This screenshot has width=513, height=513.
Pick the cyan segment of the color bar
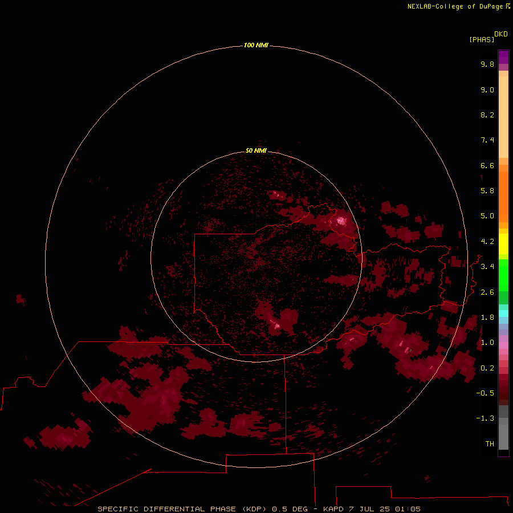pos(503,313)
